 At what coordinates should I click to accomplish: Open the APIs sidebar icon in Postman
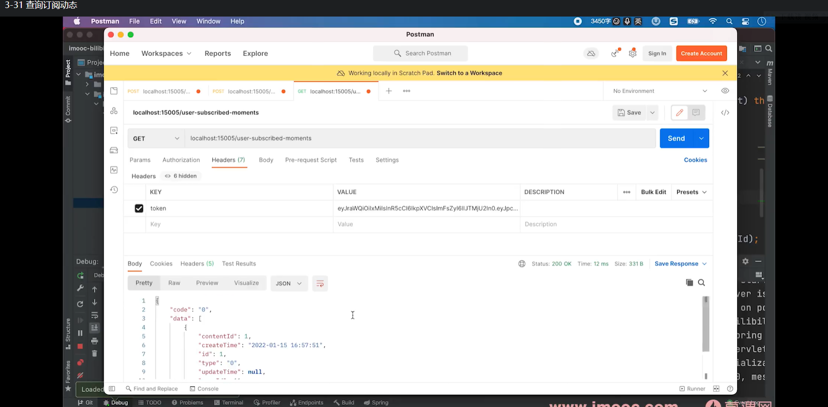(x=114, y=111)
